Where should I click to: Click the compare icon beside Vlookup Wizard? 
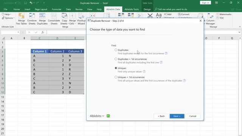(92, 15)
